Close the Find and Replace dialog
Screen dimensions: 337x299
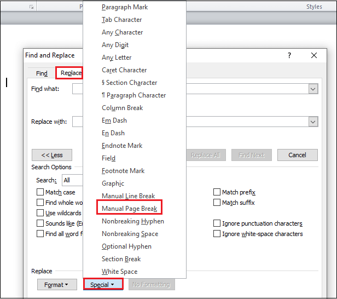click(x=314, y=55)
